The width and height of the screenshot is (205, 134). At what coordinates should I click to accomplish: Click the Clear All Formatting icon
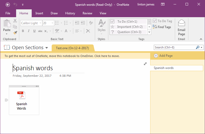click(x=91, y=23)
